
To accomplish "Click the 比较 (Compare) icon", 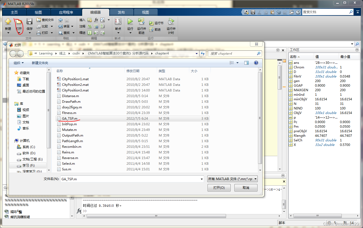I will (39, 26).
